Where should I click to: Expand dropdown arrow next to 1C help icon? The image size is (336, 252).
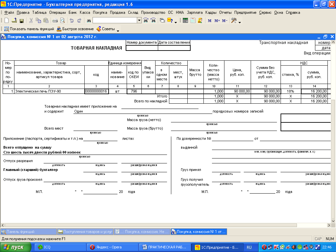(176, 22)
